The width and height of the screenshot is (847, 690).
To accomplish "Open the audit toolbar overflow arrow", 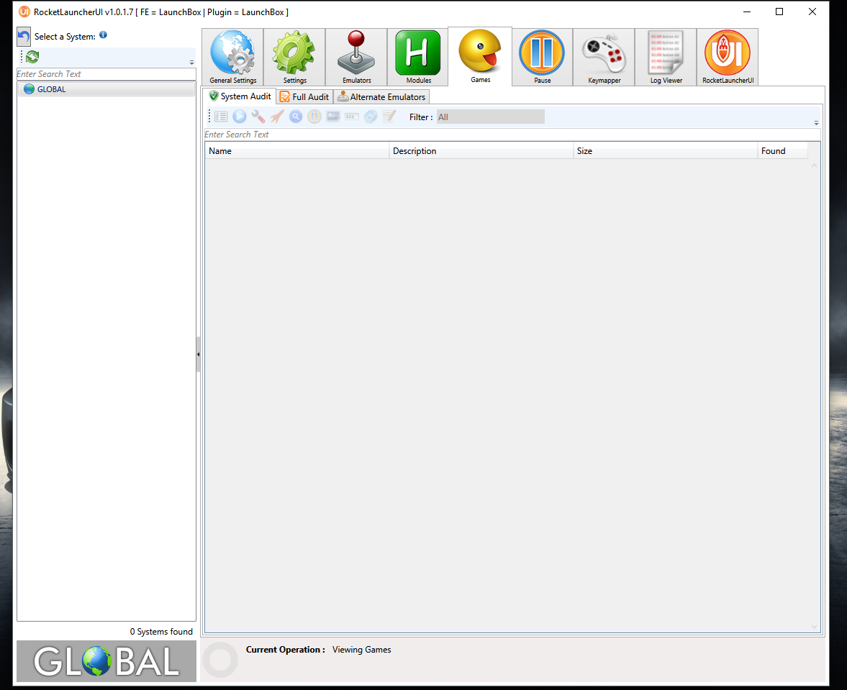I will pyautogui.click(x=816, y=123).
